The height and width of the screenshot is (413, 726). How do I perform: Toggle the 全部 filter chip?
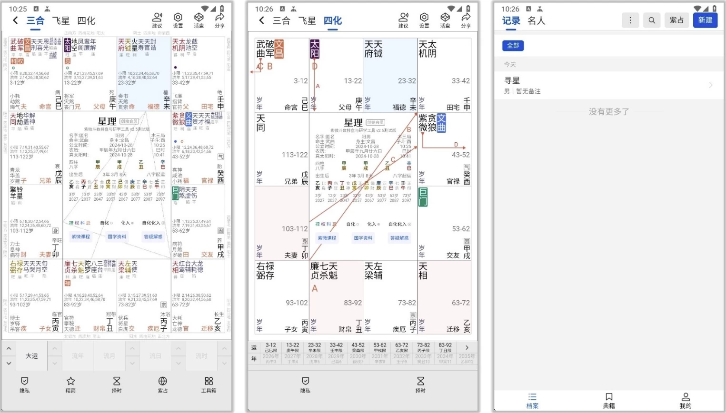(513, 46)
